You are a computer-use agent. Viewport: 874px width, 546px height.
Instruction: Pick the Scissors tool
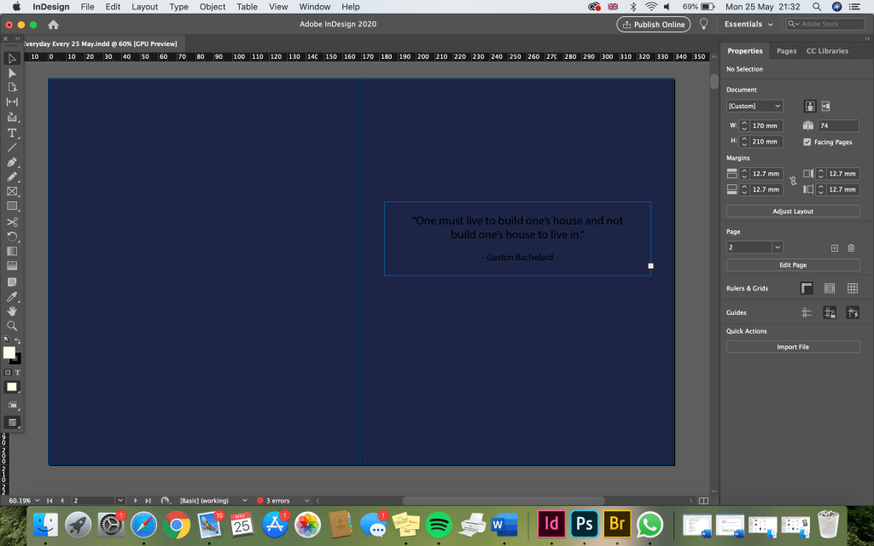12,222
